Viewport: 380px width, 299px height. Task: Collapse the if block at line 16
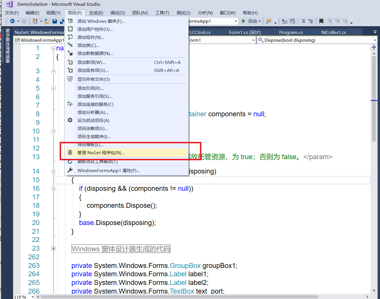click(54, 189)
